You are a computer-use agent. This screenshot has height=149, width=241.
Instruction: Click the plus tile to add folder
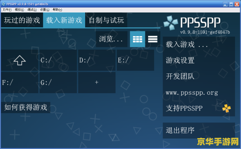pos(97,82)
